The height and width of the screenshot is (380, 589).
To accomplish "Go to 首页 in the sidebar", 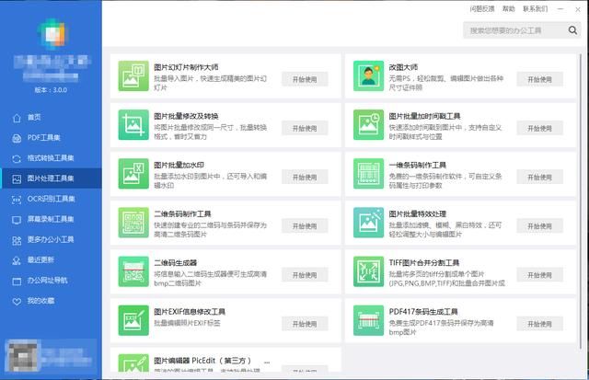I will coord(34,118).
